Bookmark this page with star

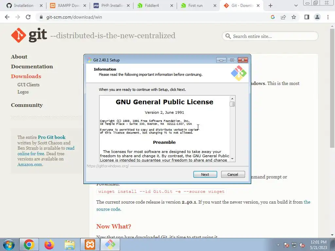click(294, 17)
